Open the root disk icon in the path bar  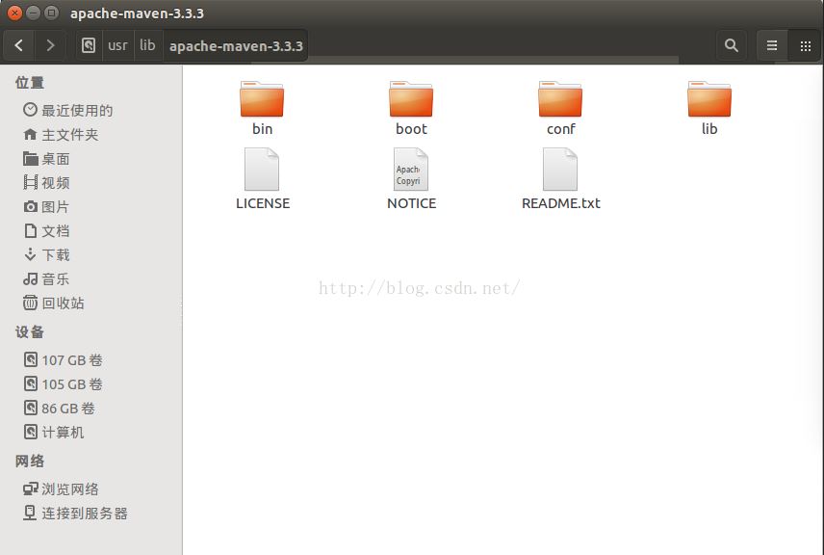click(89, 45)
